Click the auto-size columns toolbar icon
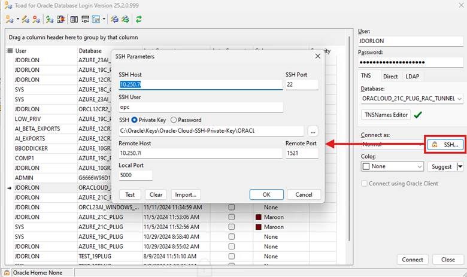The width and height of the screenshot is (467, 277). point(85,19)
